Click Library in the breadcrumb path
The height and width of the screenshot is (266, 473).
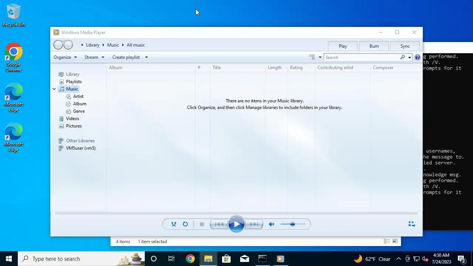pyautogui.click(x=93, y=45)
